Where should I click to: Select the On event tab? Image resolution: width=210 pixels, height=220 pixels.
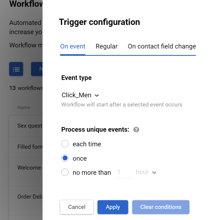point(73,46)
